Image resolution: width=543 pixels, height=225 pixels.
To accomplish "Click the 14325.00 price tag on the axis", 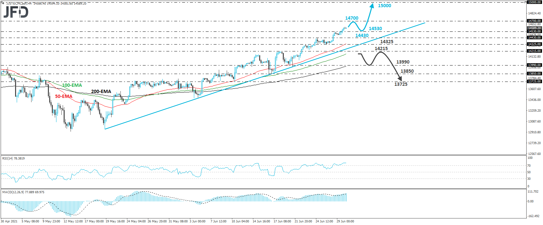I will (534, 44).
